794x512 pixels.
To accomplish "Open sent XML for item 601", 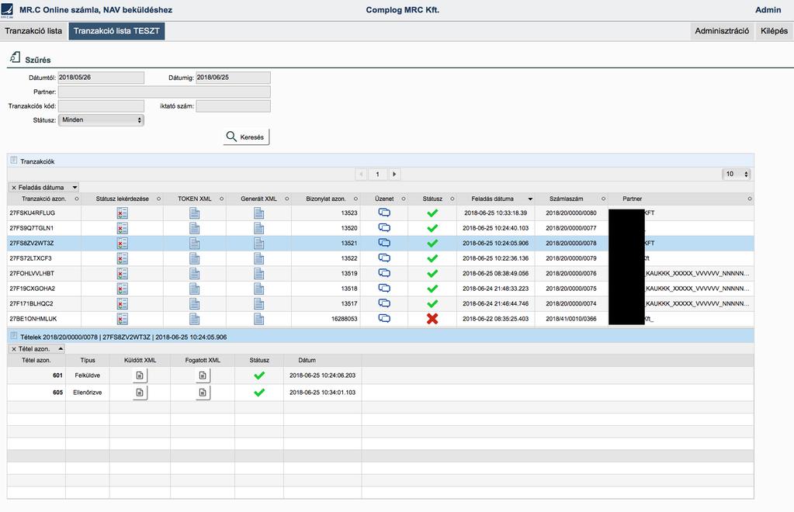I will 140,375.
